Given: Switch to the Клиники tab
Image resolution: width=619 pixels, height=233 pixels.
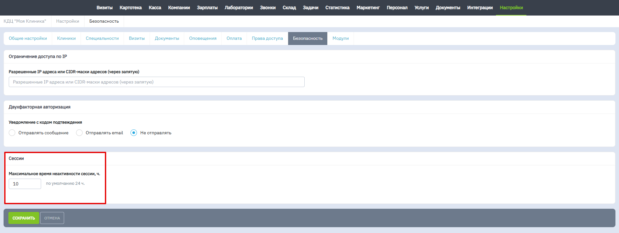Looking at the screenshot, I should coord(66,38).
